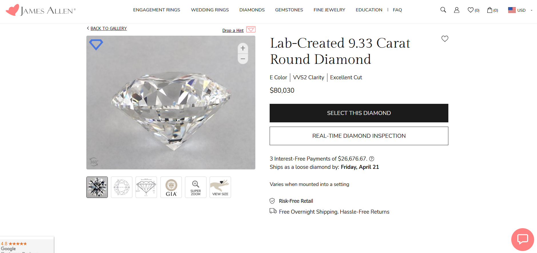Open the Engagement Rings menu
This screenshot has width=537, height=253.
(156, 10)
